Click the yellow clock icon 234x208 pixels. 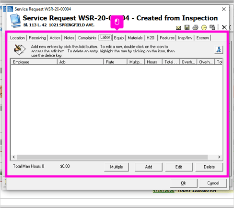click(x=204, y=27)
